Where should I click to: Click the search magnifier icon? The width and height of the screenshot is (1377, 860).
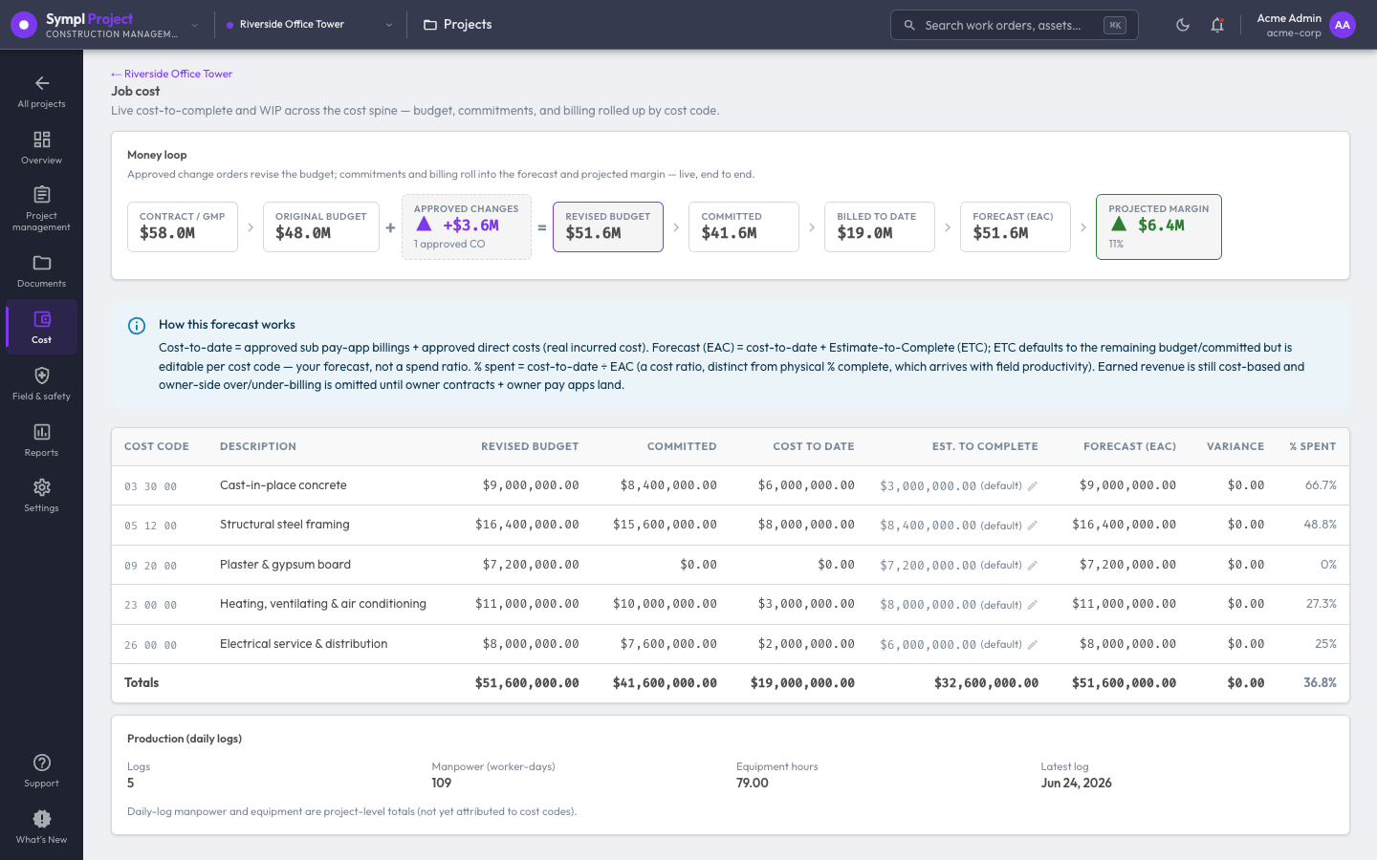(909, 25)
